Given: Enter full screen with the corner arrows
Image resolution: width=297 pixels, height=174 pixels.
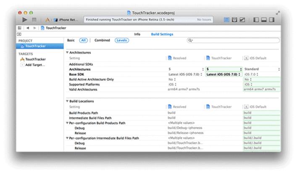Looking at the screenshot, I should [278, 13].
